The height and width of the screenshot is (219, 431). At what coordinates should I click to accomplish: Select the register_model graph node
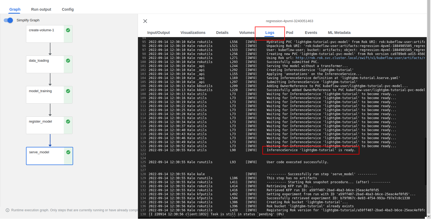(49, 125)
